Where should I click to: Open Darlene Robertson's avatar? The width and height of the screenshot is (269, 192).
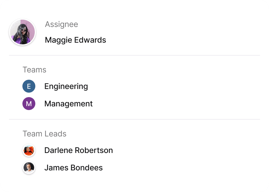29,150
